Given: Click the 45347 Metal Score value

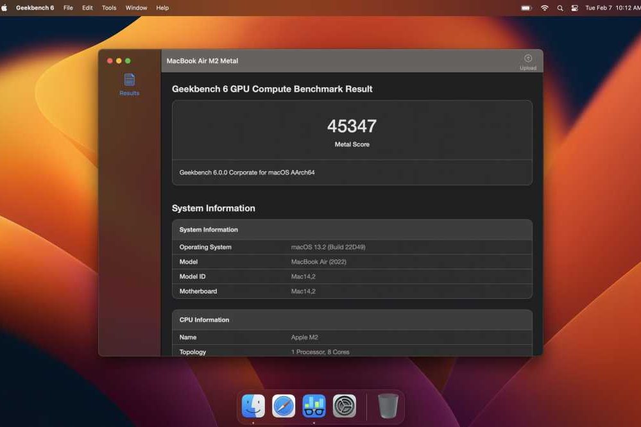Looking at the screenshot, I should click(352, 126).
